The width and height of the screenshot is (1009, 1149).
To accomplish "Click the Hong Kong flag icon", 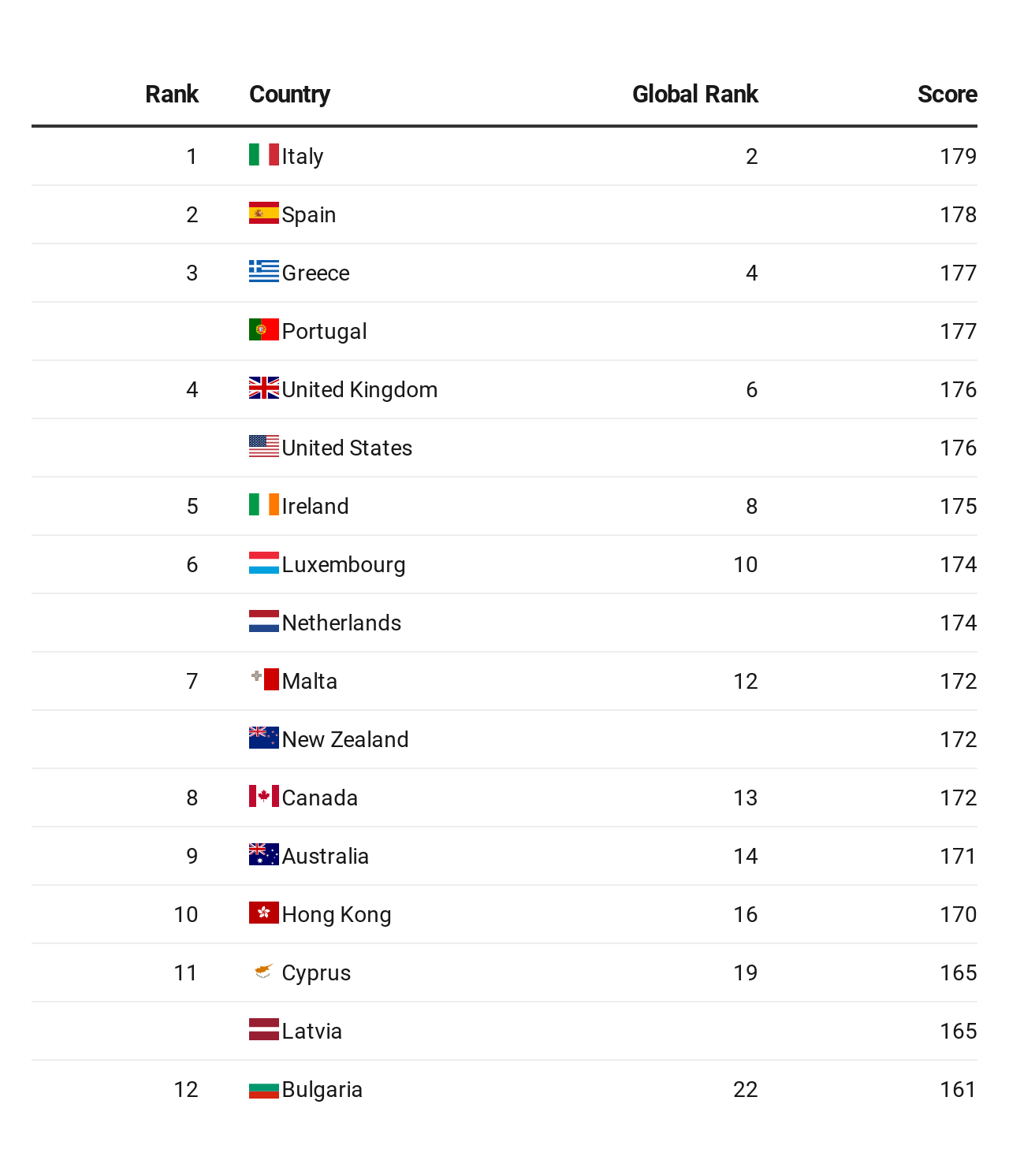I will (263, 913).
